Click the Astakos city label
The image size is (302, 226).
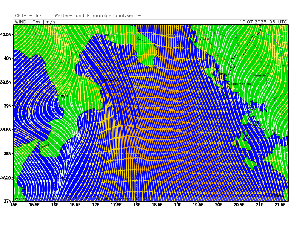271,130
